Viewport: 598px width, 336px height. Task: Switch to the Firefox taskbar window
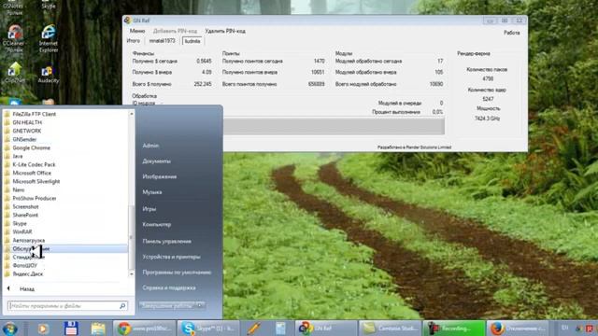point(519,329)
